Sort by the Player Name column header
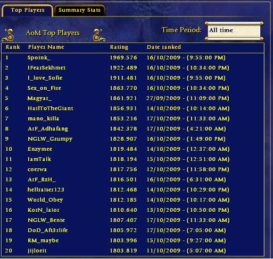Screen dimensions: 273x259 pyautogui.click(x=46, y=47)
